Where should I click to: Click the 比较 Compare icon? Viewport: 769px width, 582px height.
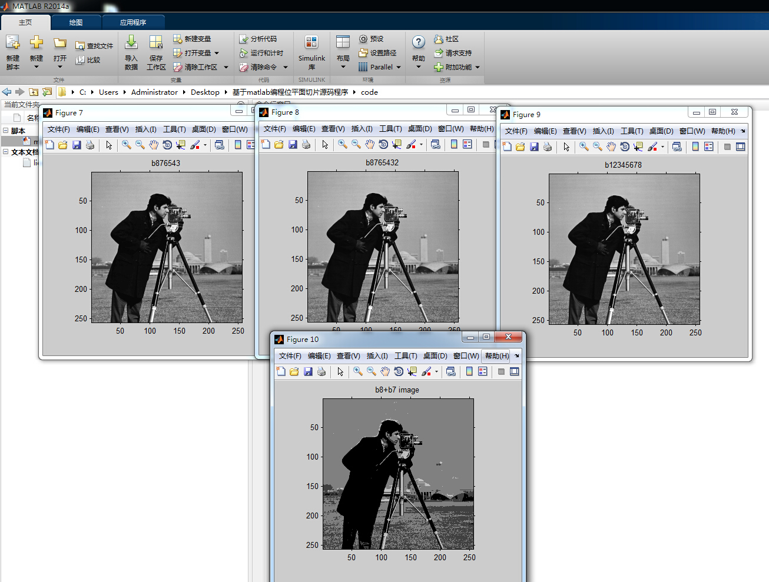click(x=88, y=60)
